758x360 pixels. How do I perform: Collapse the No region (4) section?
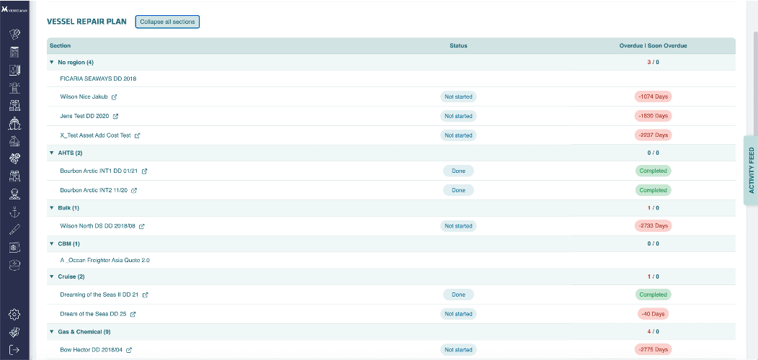52,63
